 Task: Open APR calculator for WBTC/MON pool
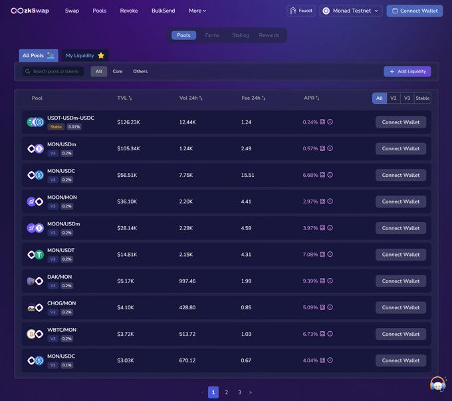tap(322, 334)
